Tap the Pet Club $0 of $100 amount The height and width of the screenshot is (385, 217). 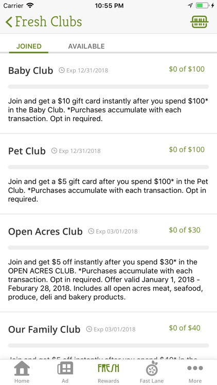187,149
